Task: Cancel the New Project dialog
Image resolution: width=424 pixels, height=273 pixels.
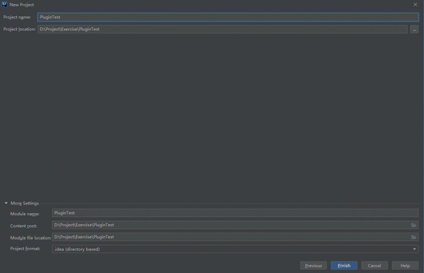Action: click(374, 265)
